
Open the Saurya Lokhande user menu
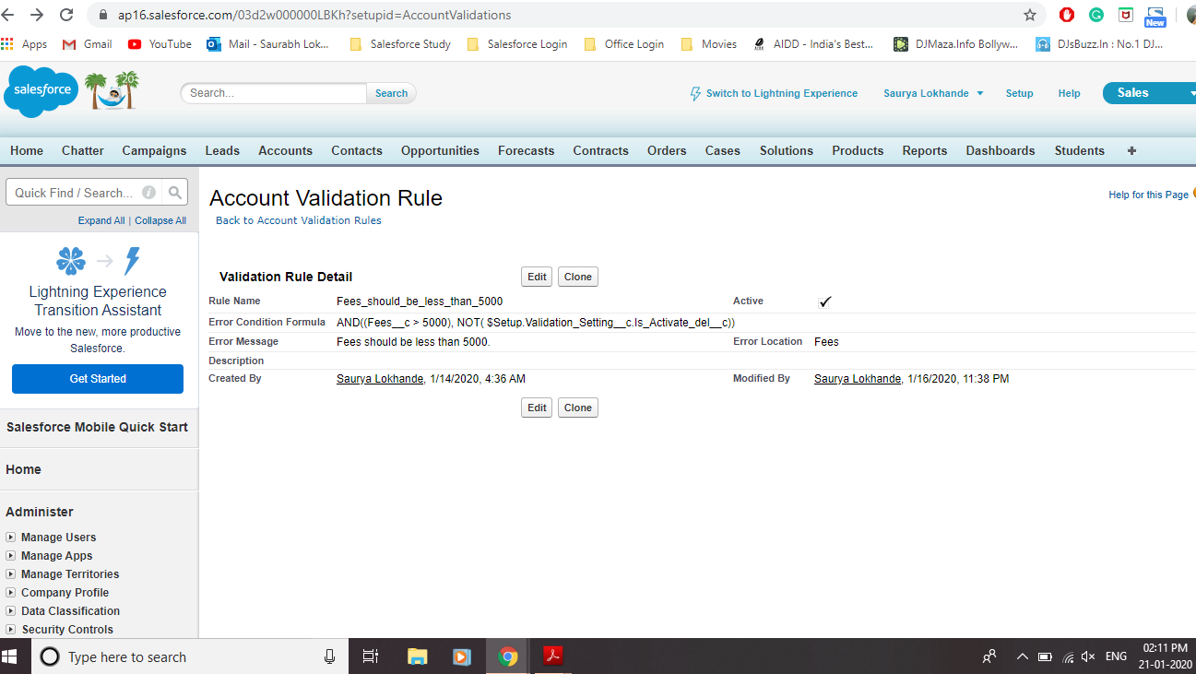click(x=933, y=93)
